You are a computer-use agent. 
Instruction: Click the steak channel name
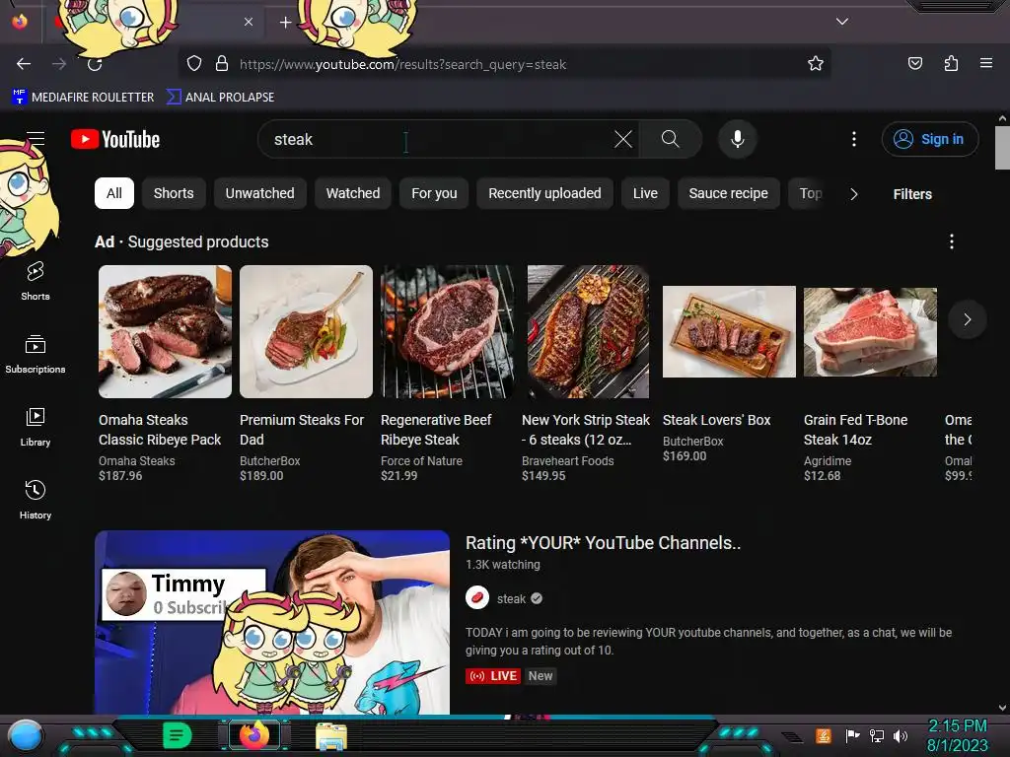coord(512,598)
